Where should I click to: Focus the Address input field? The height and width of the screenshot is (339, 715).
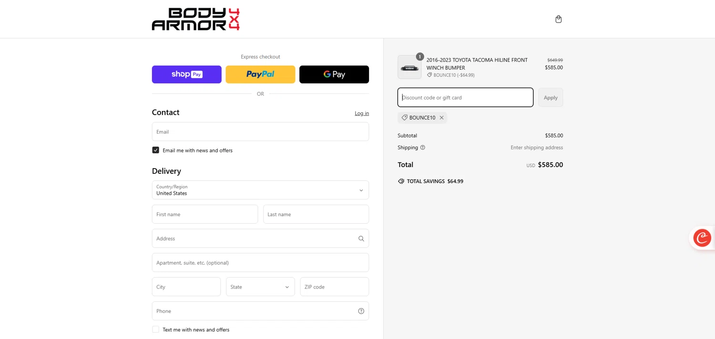point(260,239)
